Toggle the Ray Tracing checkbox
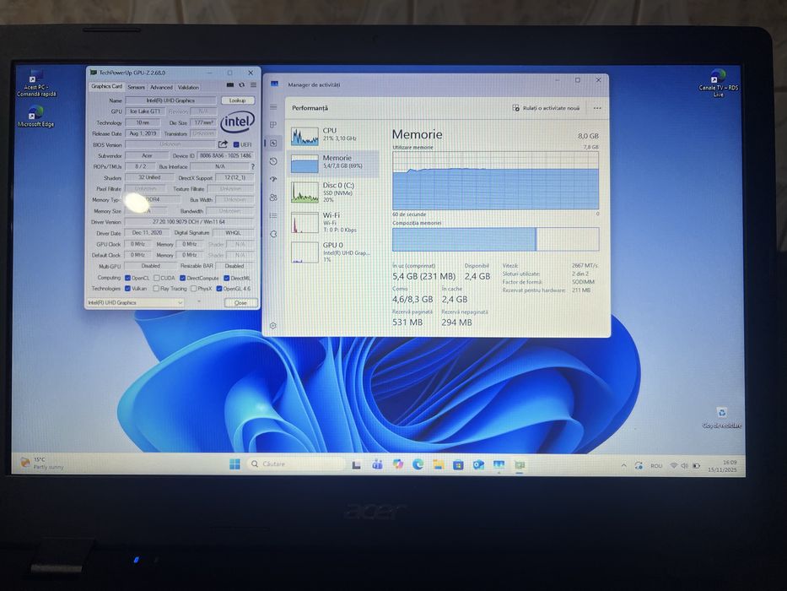The height and width of the screenshot is (591, 787). click(156, 289)
